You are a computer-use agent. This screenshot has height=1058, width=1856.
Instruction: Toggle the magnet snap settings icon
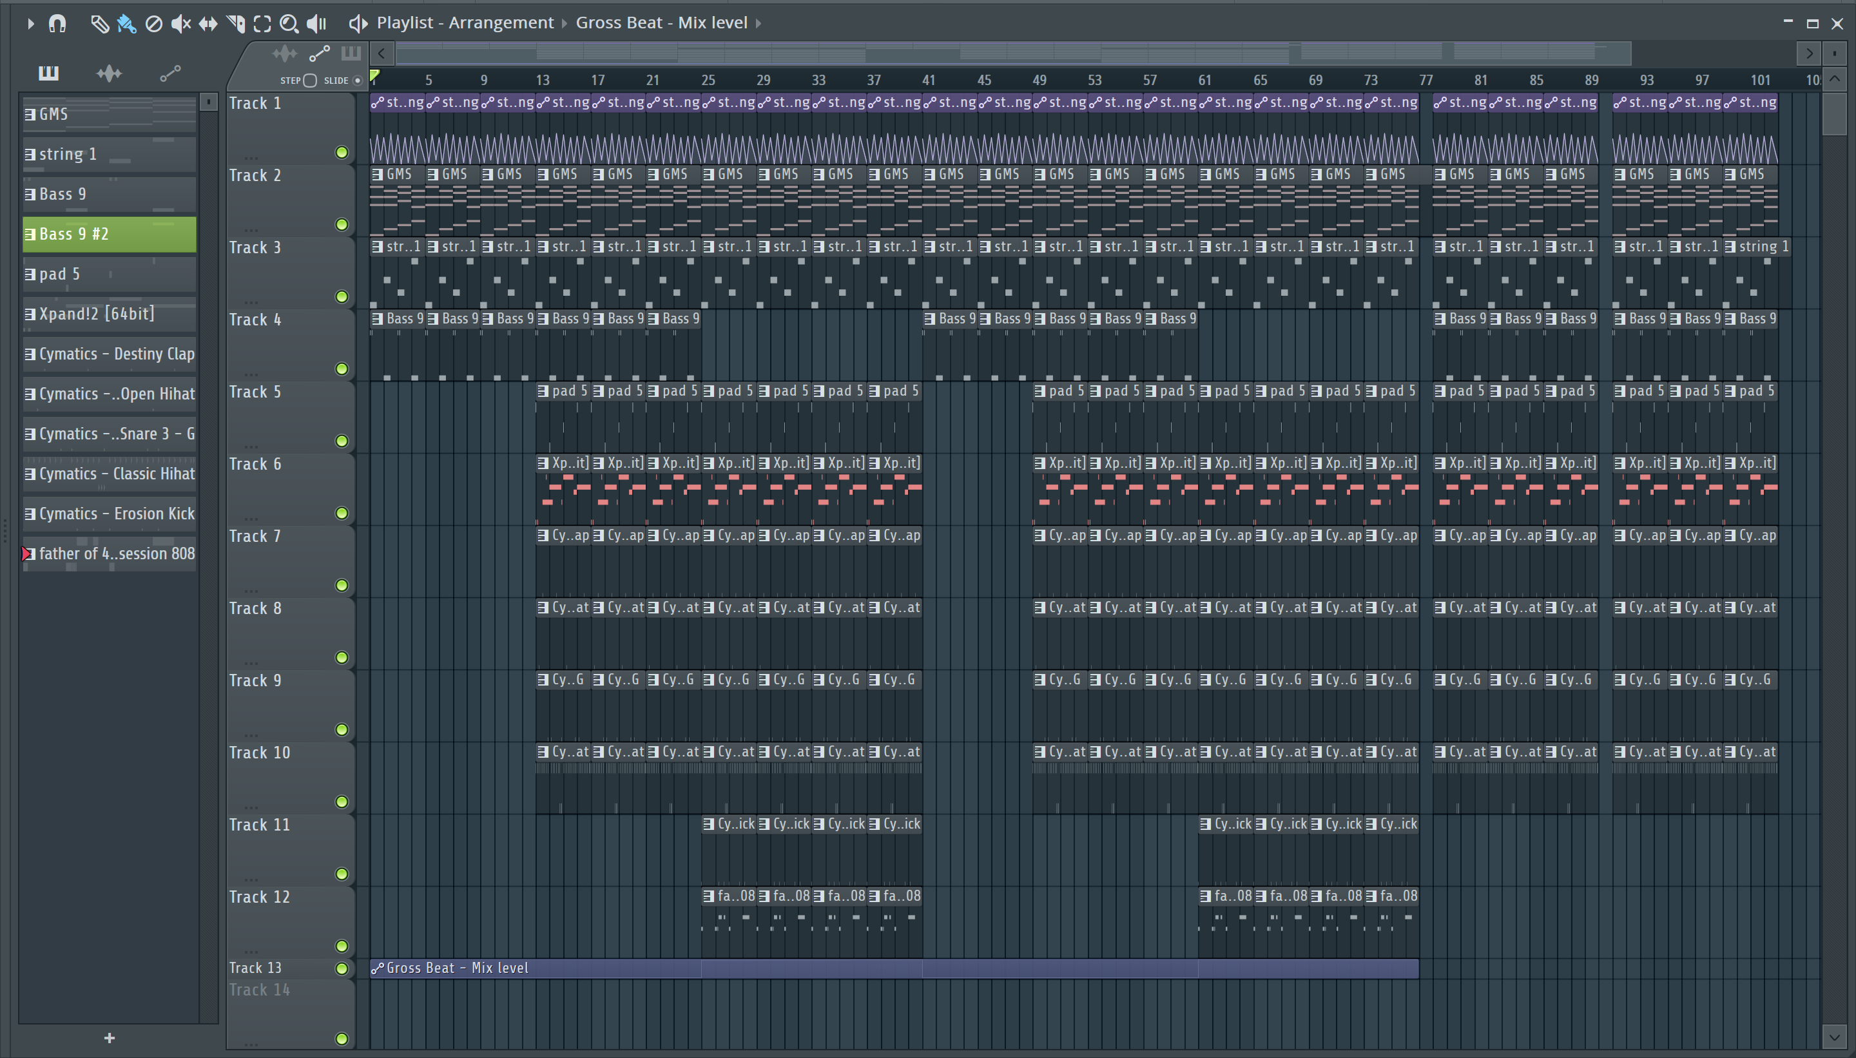click(57, 23)
